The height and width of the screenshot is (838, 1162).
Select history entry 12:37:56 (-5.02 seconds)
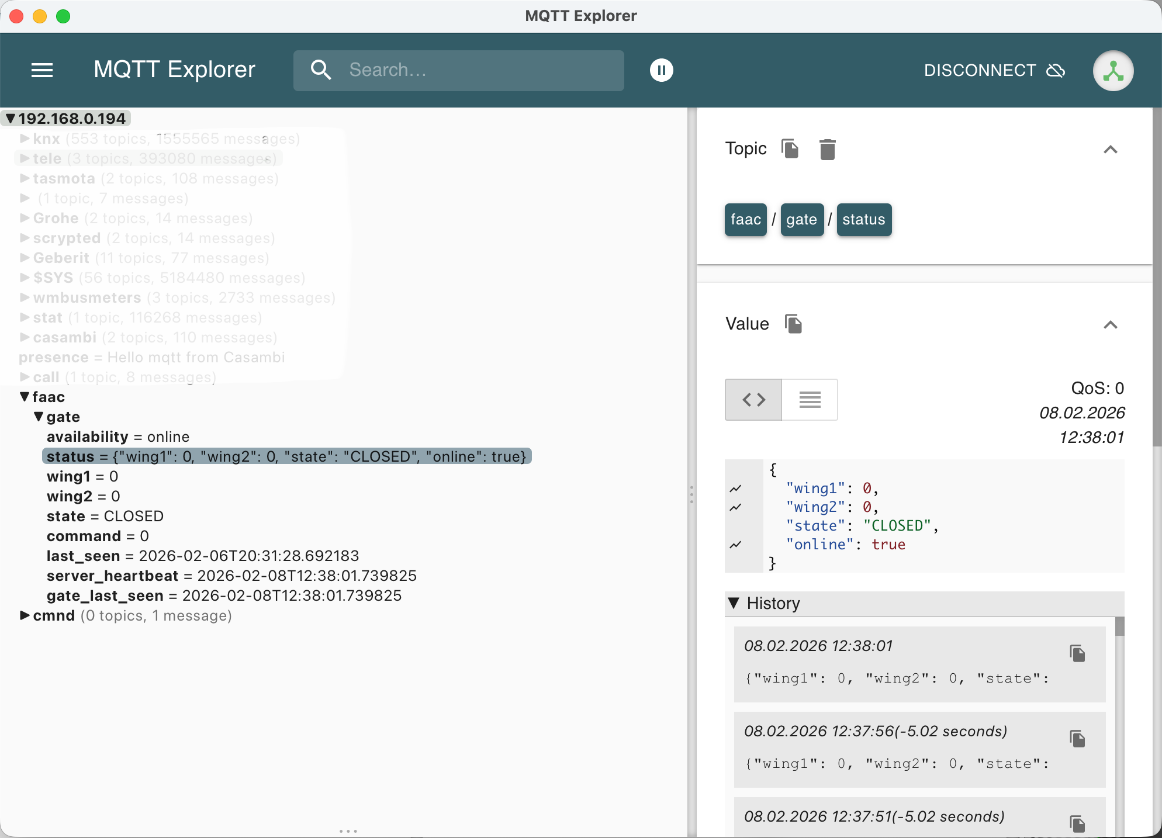coord(919,749)
